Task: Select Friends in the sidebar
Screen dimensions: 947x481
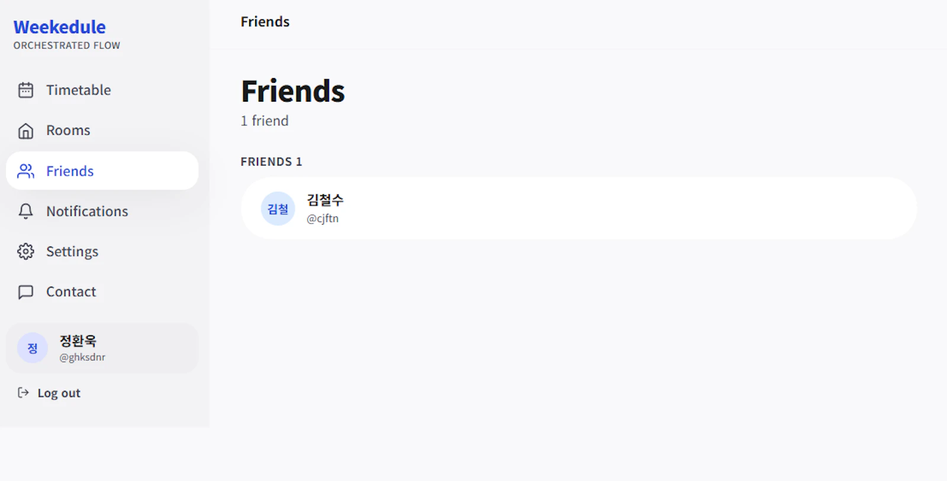Action: (x=102, y=171)
